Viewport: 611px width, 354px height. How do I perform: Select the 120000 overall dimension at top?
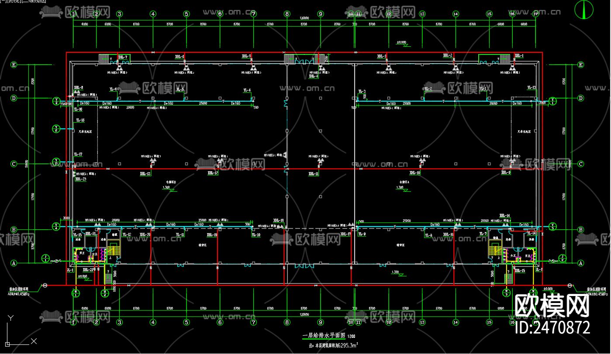click(x=304, y=18)
